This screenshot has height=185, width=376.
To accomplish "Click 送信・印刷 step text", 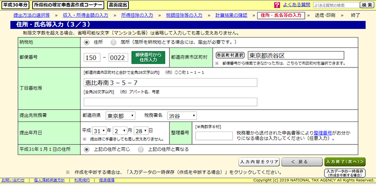I will 325,15.
